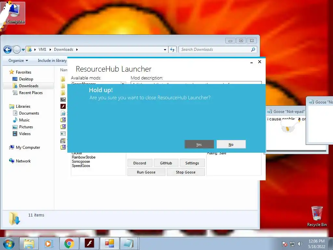The height and width of the screenshot is (250, 333).
Task: Open Action Center flag tray icon
Action: point(284,244)
